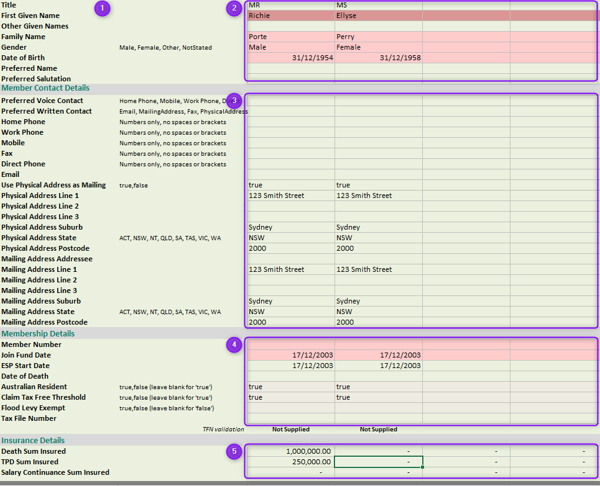This screenshot has height=486, width=600.
Task: Click the hint "leave blank for 'false'"
Action: click(x=182, y=408)
